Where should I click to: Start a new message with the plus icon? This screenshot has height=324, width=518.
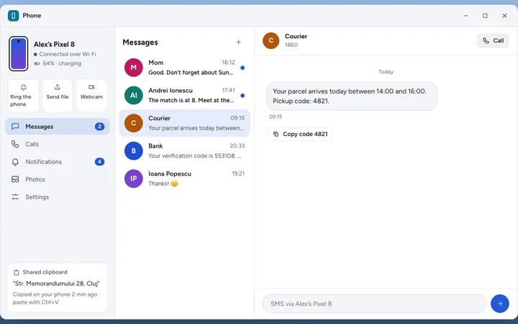click(239, 42)
